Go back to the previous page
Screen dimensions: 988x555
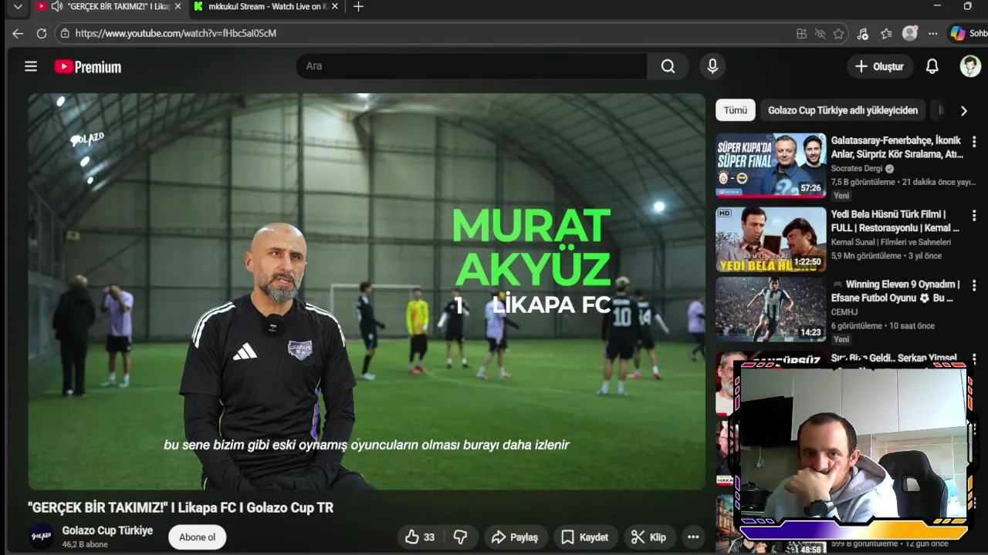(18, 33)
